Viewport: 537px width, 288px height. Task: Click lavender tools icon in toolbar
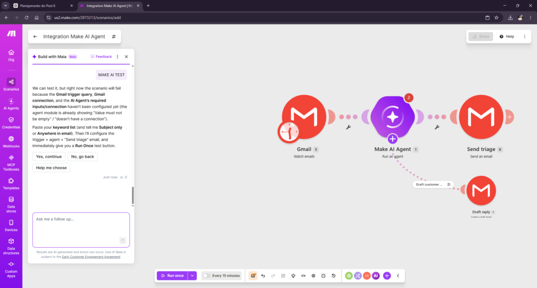pyautogui.click(x=358, y=275)
